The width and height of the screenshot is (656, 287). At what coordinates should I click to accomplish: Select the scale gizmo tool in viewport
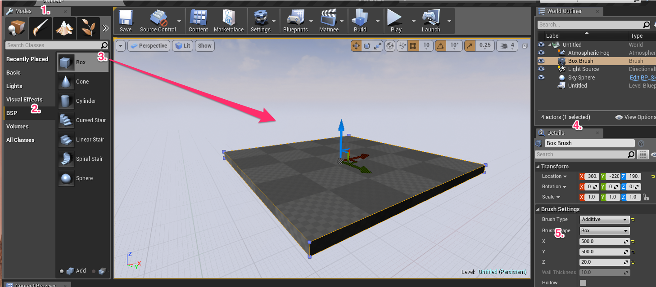(378, 45)
